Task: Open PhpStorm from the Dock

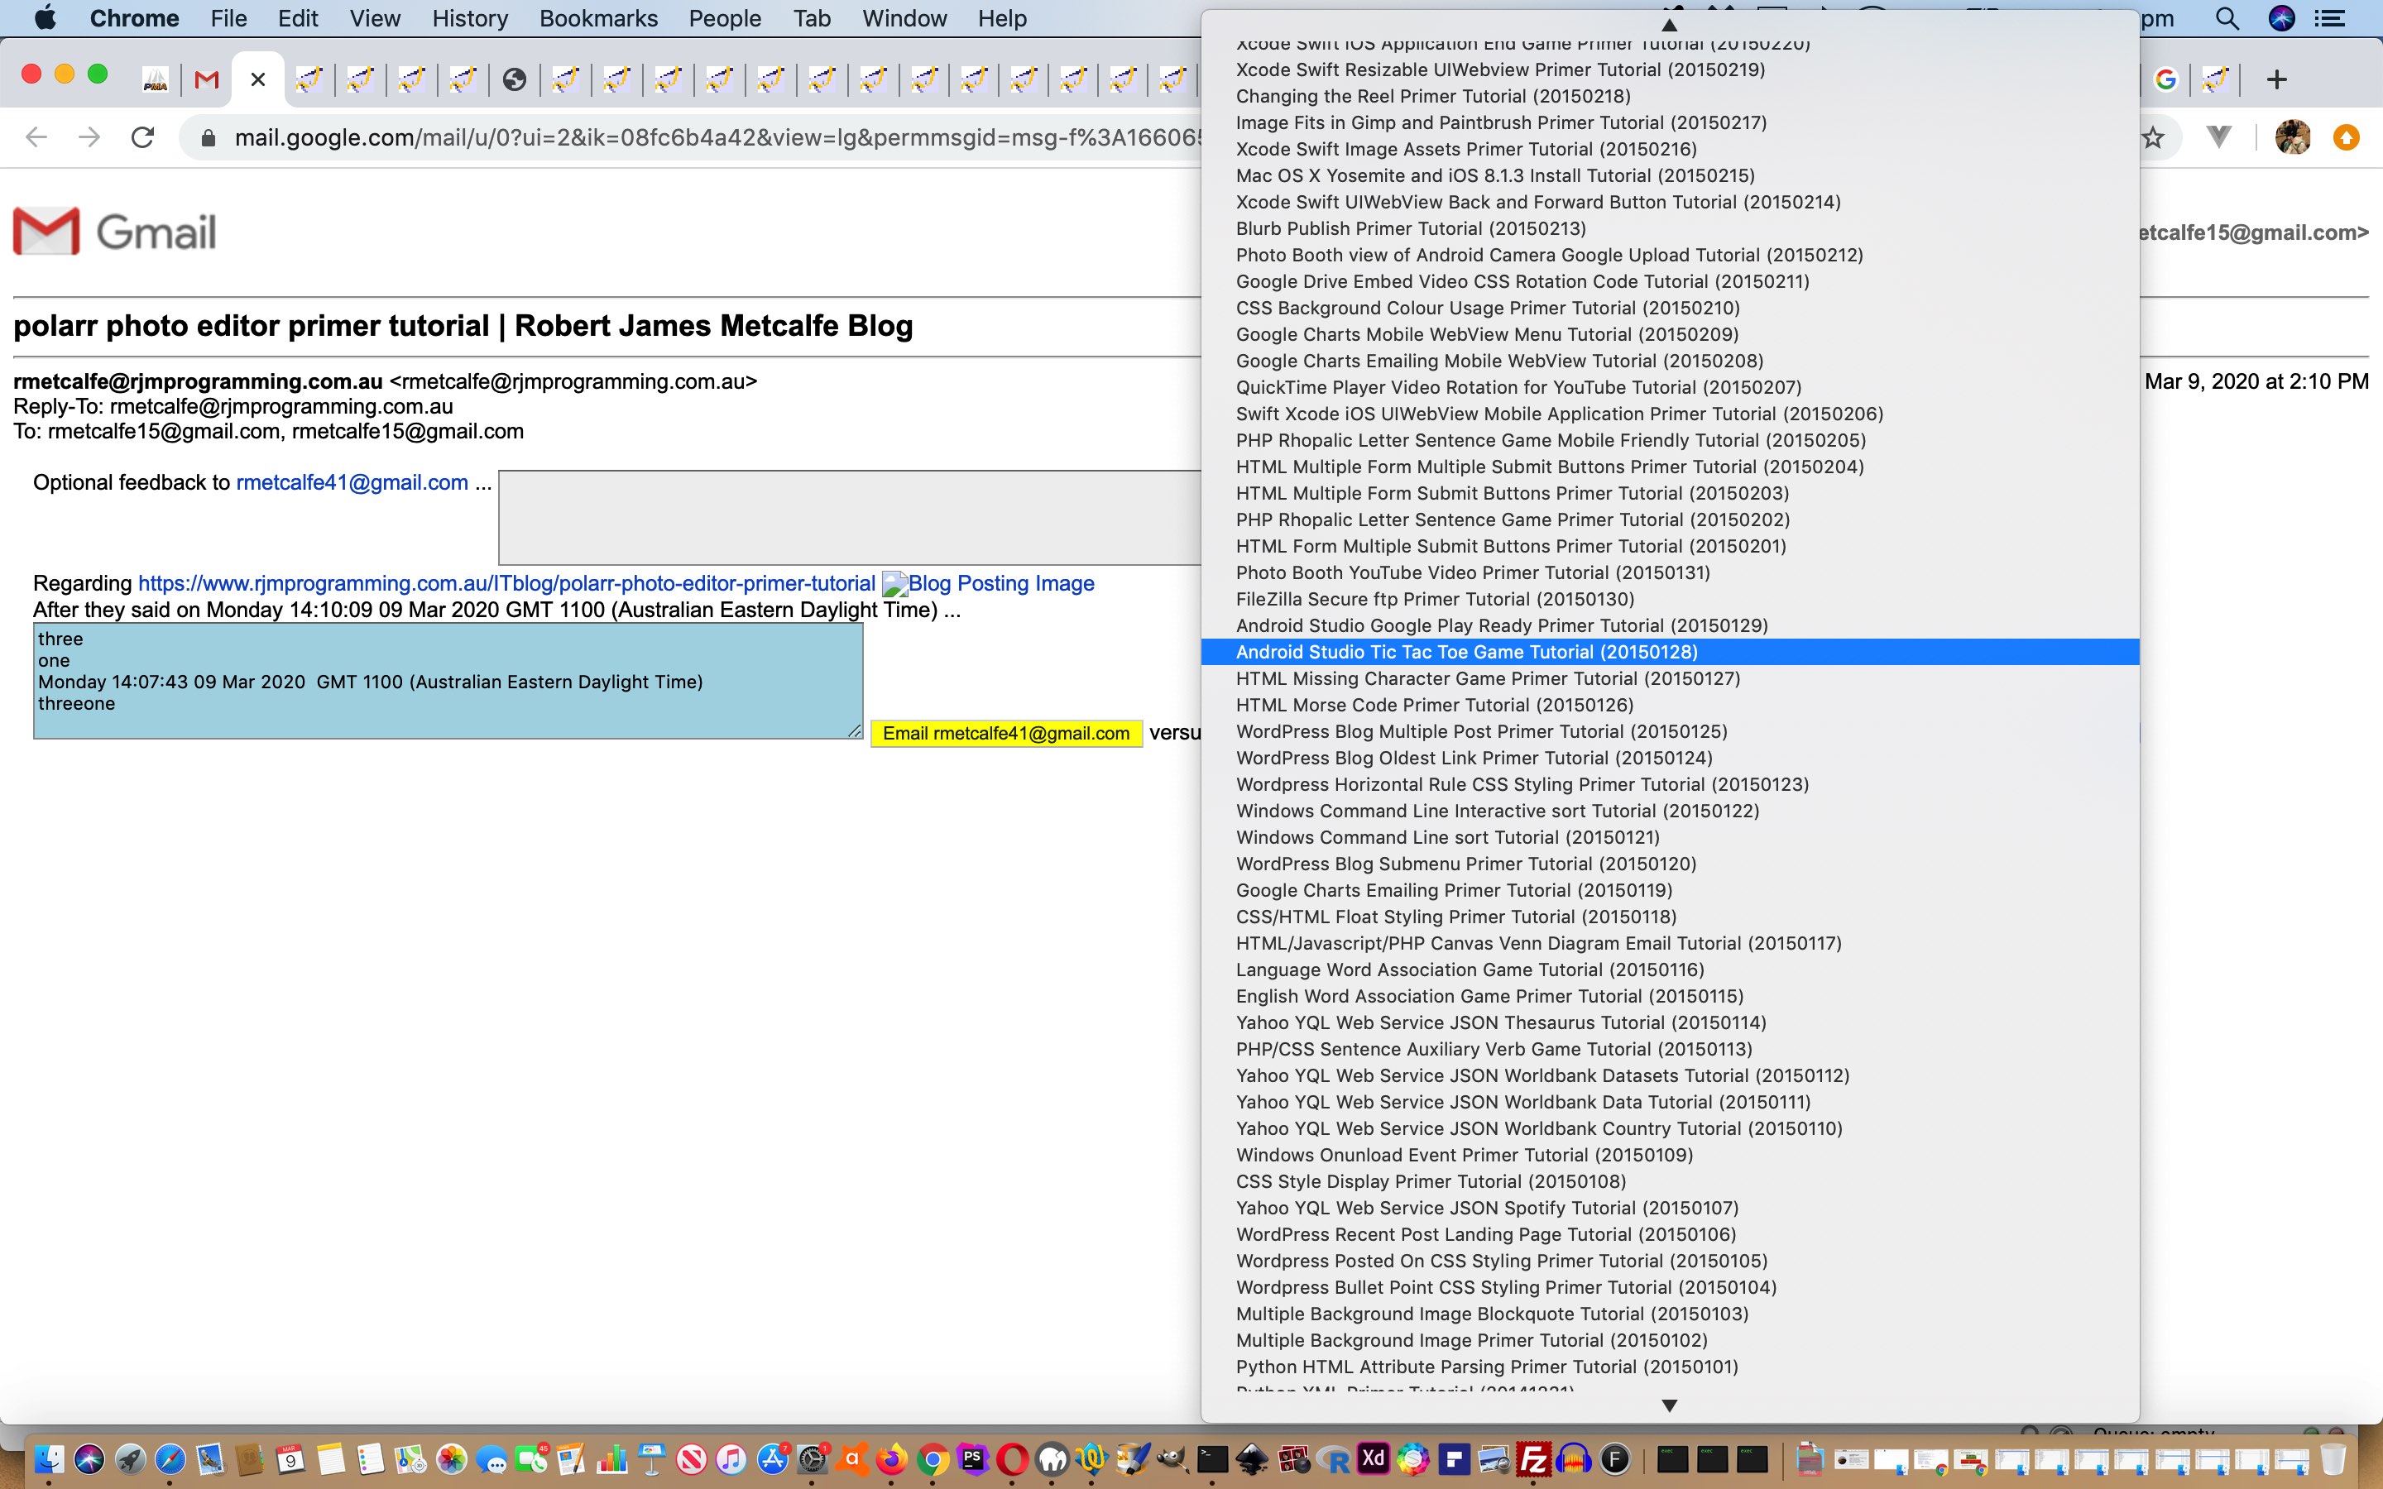Action: (973, 1458)
